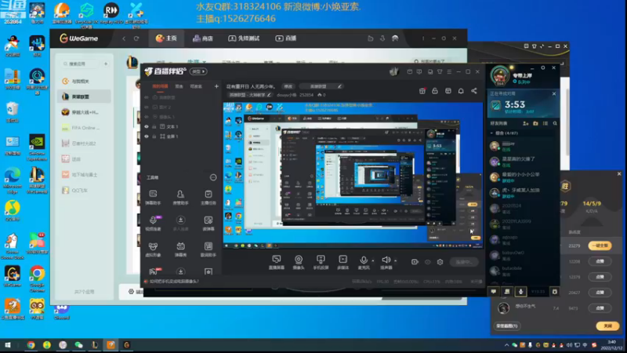Cancel the League matchmaking queue timer
This screenshot has height=353, width=627.
coord(554,93)
